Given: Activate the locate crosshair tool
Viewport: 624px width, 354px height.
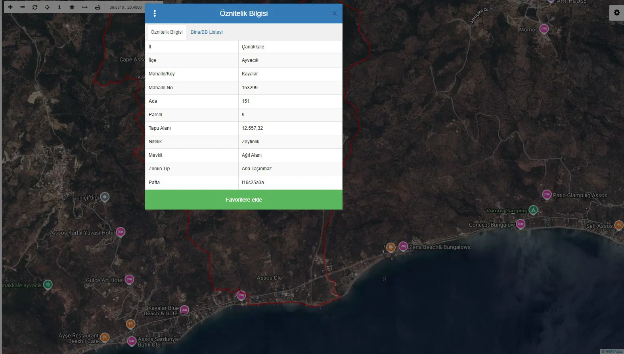Looking at the screenshot, I should click(47, 7).
